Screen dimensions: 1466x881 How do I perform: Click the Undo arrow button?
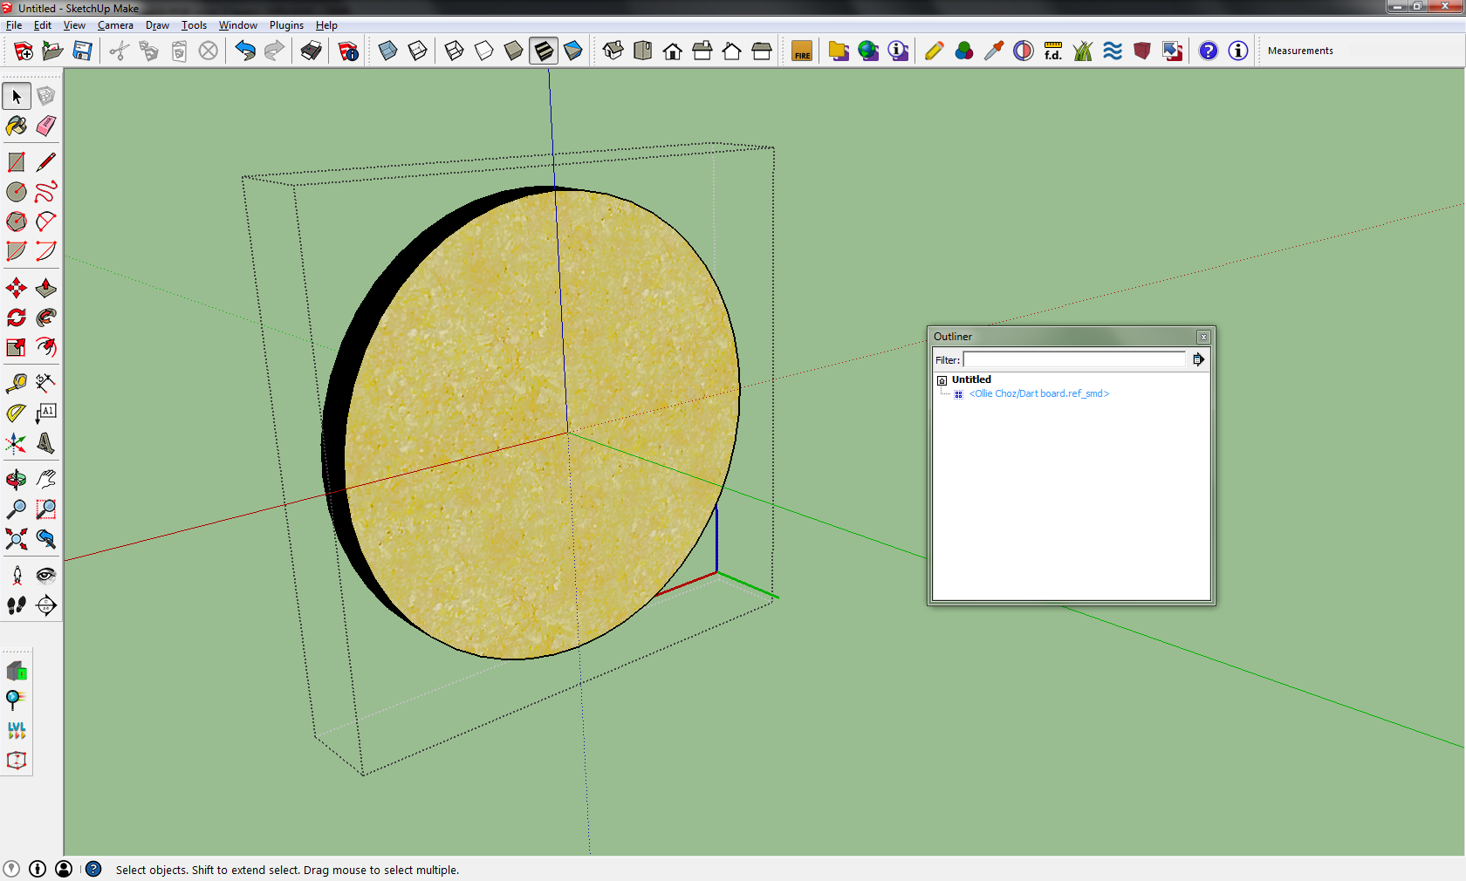(245, 51)
